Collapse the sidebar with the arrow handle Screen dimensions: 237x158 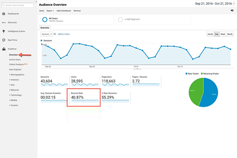pyautogui.click(x=36, y=2)
